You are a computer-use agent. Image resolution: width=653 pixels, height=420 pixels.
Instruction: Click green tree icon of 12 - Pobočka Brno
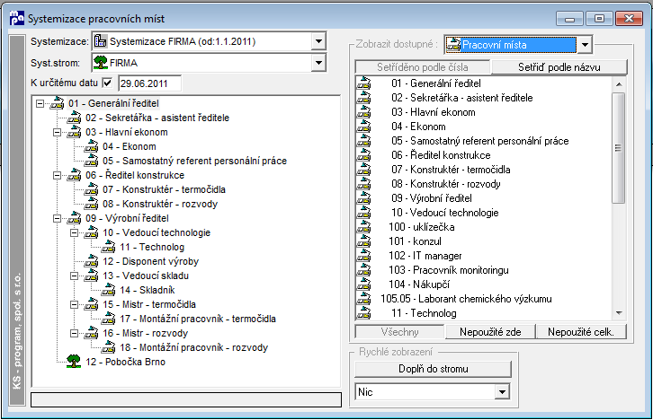tap(74, 362)
